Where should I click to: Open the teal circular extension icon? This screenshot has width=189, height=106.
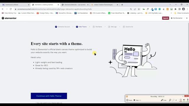tap(159, 9)
